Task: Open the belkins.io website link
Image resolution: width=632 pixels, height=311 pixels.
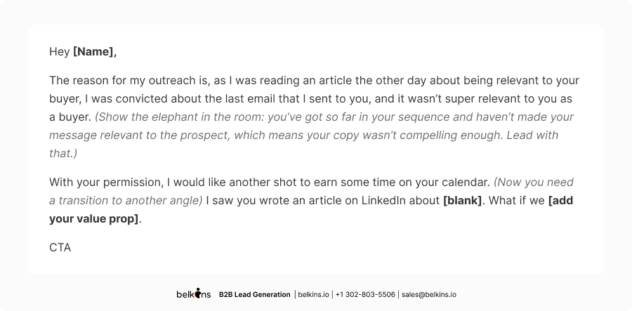Action: pyautogui.click(x=313, y=294)
